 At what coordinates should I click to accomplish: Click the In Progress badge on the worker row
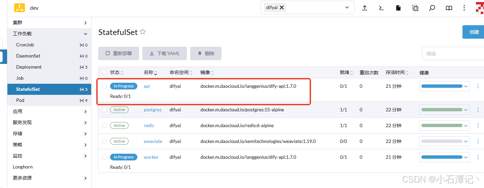[x=124, y=157]
